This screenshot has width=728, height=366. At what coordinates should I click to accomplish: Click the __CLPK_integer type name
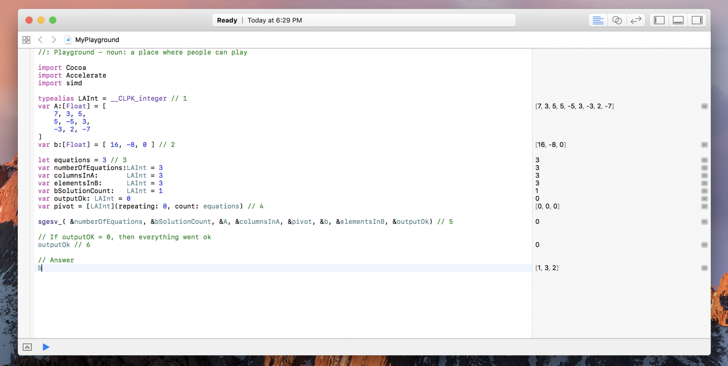(x=138, y=99)
